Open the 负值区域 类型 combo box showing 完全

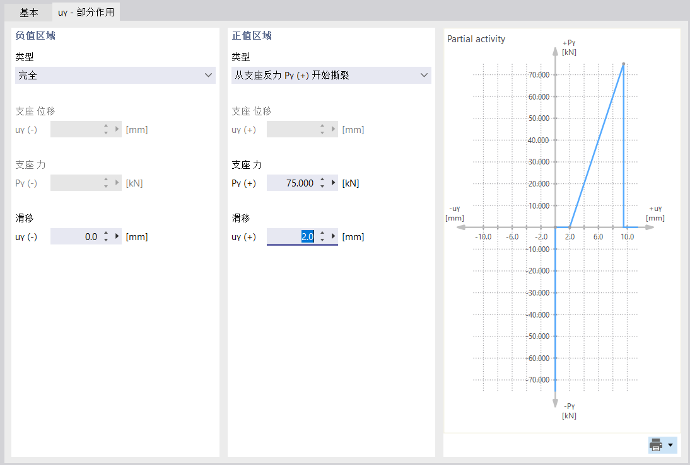point(115,75)
